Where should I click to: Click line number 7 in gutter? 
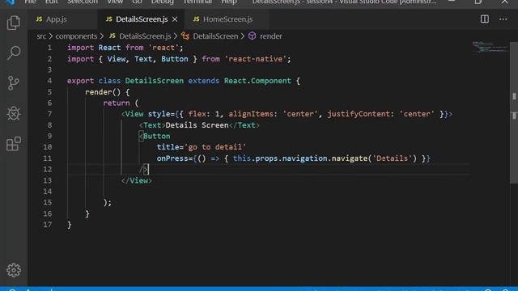click(49, 114)
